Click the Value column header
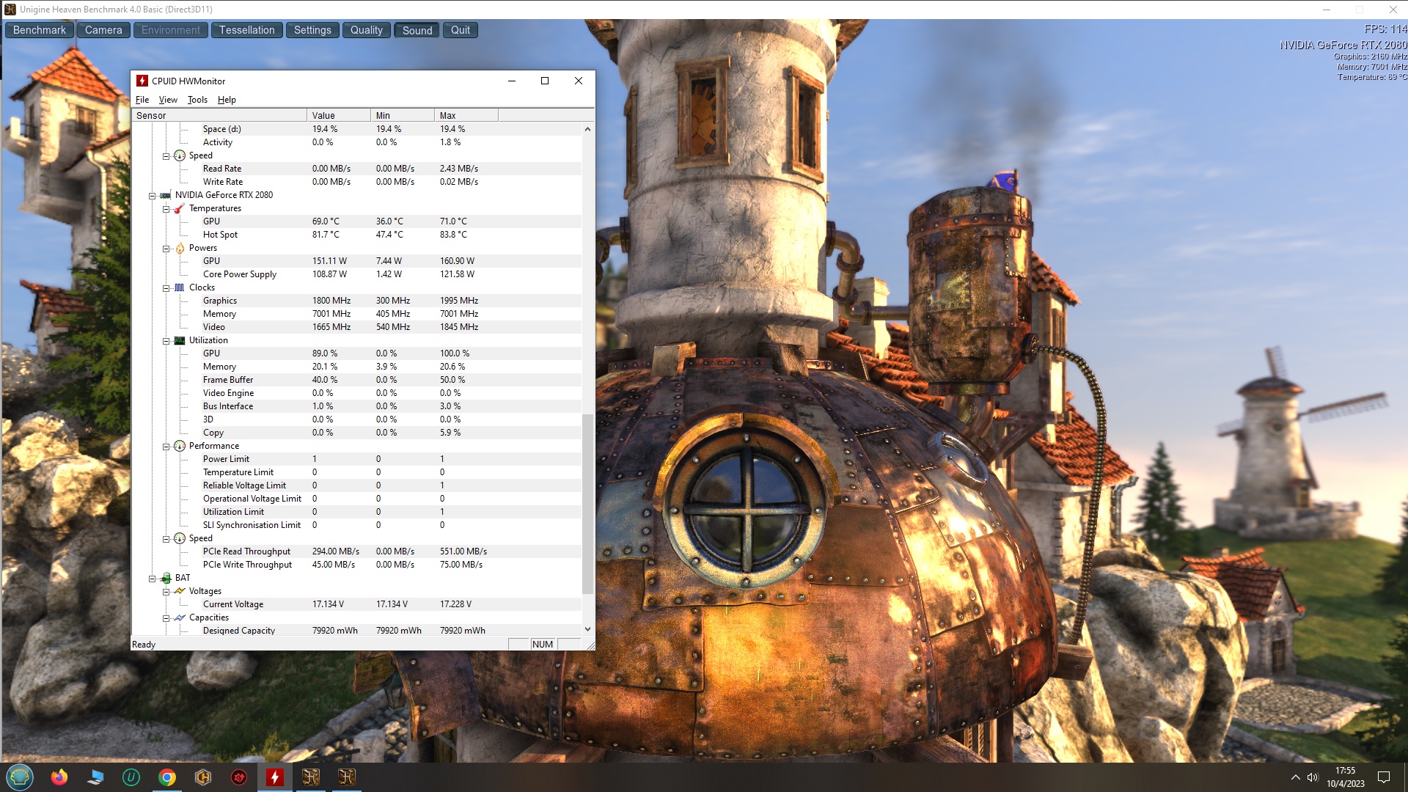The width and height of the screenshot is (1408, 792). click(x=339, y=115)
